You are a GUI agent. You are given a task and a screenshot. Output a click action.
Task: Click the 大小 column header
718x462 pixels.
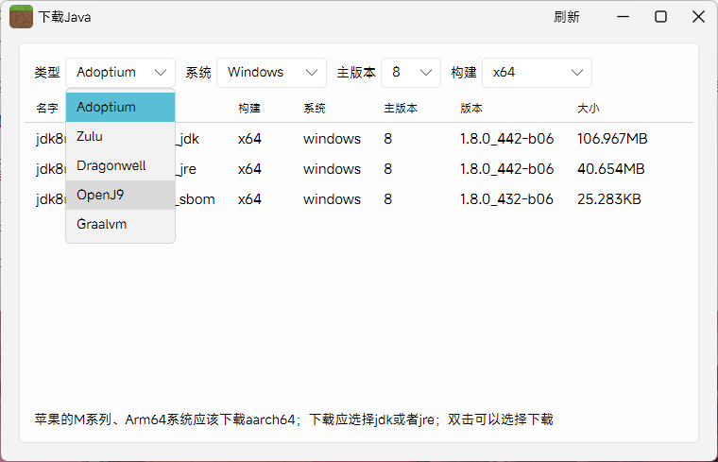(x=588, y=109)
